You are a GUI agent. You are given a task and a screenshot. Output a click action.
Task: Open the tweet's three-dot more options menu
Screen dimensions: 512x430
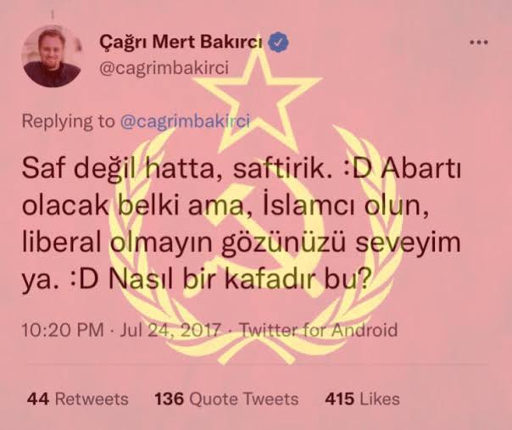[x=479, y=42]
